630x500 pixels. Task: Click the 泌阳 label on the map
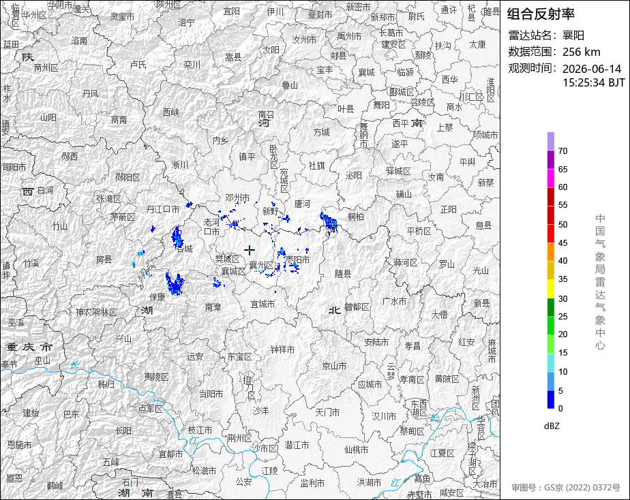[354, 175]
